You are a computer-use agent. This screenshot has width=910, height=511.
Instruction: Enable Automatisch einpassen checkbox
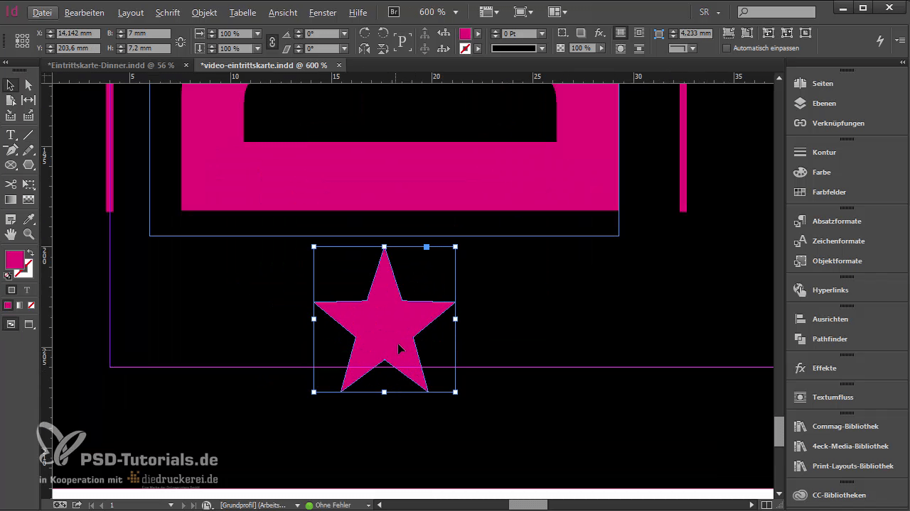click(727, 48)
